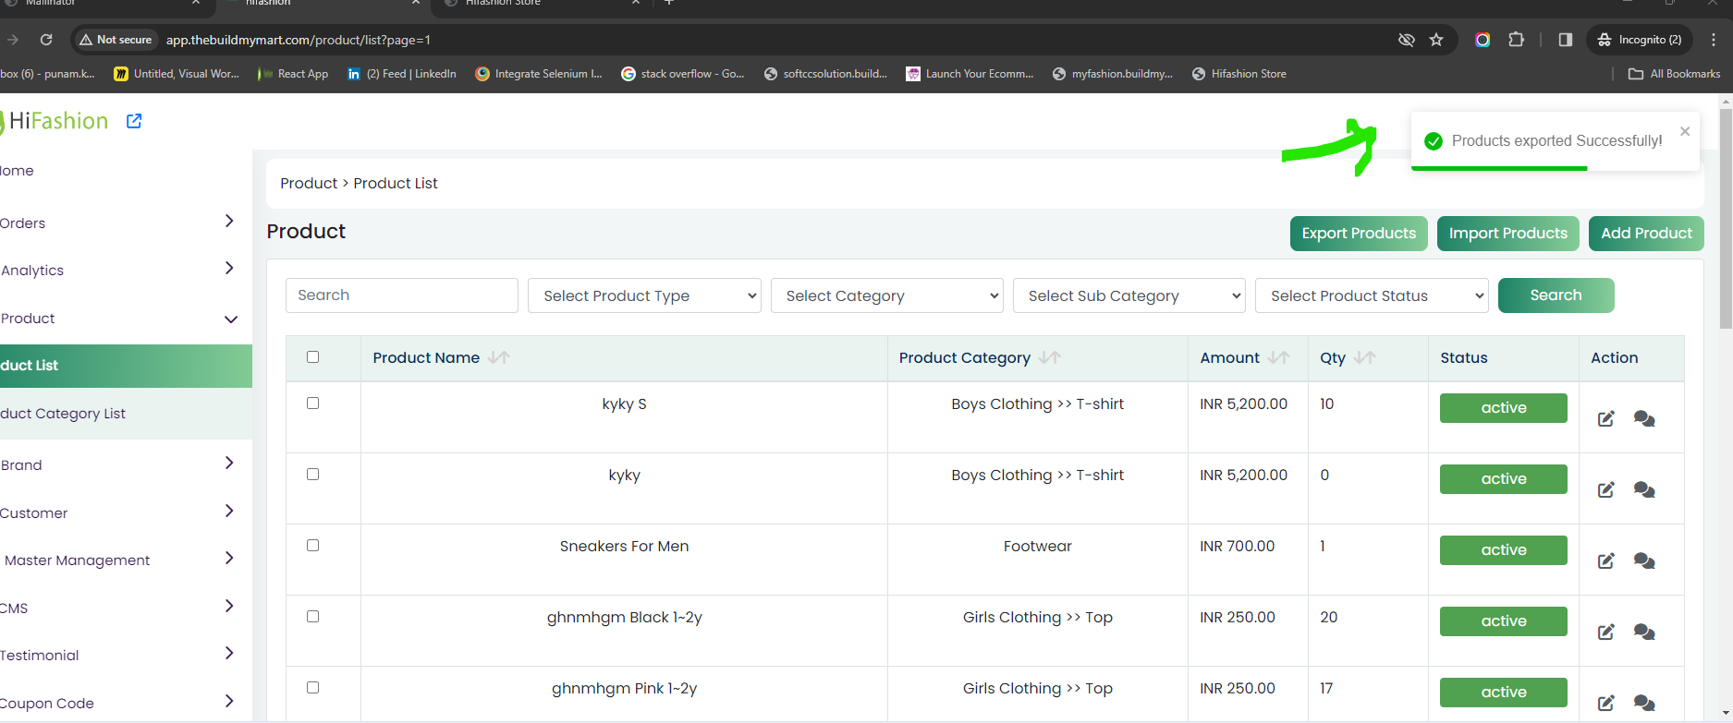Open comments for kyky product row
The image size is (1733, 723).
click(x=1644, y=490)
